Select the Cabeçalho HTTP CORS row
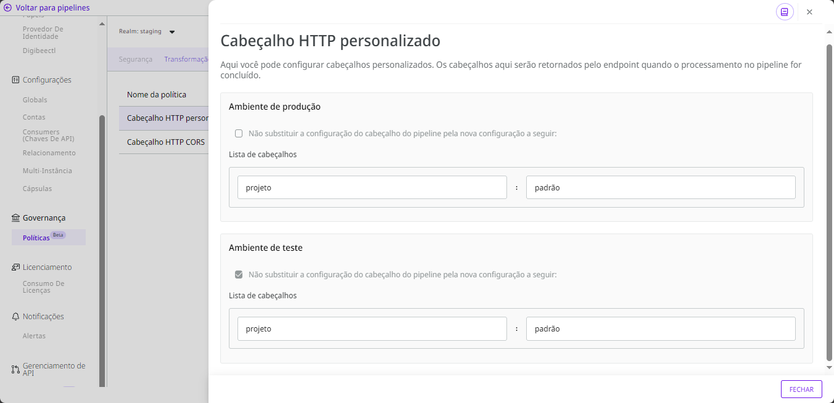The width and height of the screenshot is (834, 403). click(165, 142)
